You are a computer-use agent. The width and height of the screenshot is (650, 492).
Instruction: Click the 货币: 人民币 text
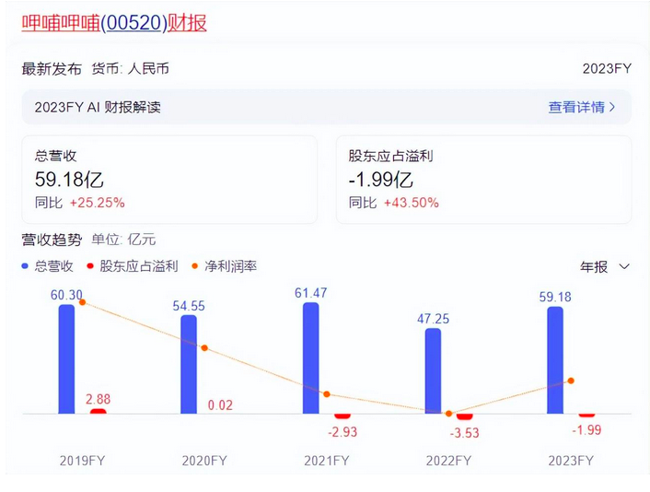(x=130, y=68)
